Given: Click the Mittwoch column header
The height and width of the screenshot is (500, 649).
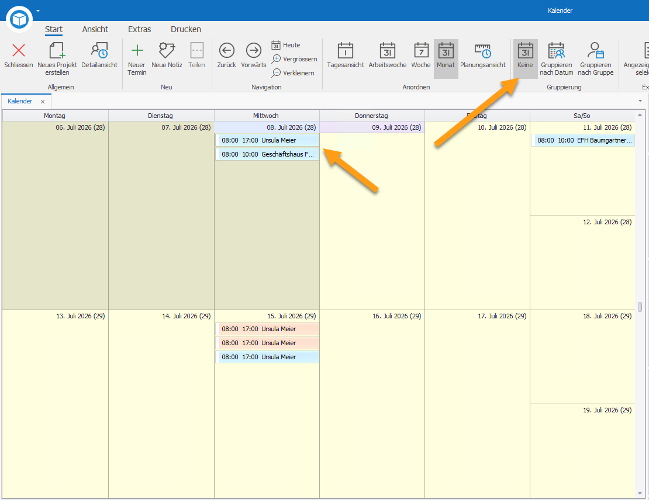Looking at the screenshot, I should click(x=266, y=116).
